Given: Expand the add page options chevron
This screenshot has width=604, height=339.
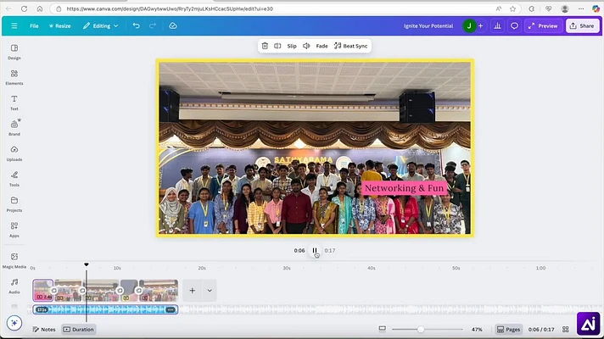Looking at the screenshot, I should point(210,291).
